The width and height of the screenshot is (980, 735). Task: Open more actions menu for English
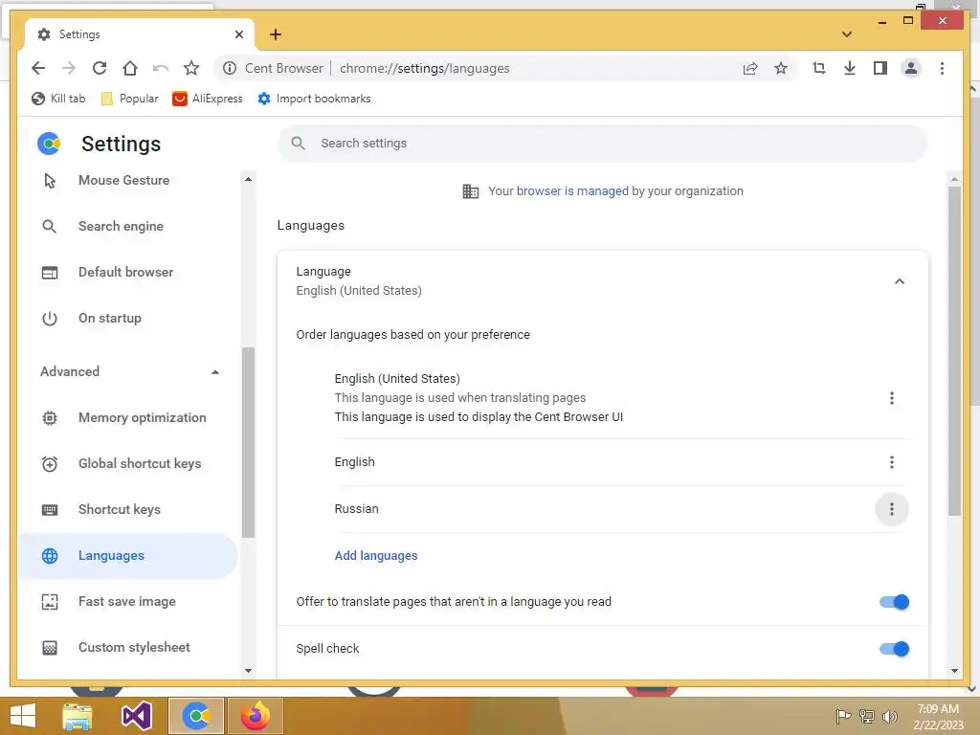coord(891,462)
